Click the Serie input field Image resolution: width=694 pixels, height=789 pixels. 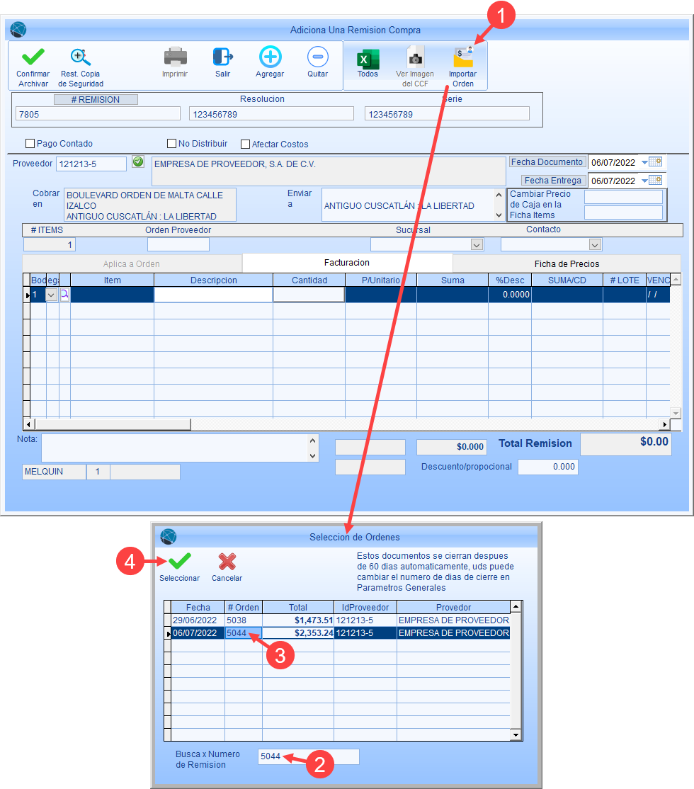(447, 114)
